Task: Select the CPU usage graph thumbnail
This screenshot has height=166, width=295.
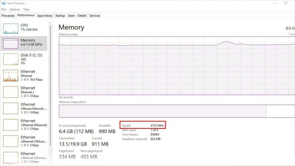Action: tap(10, 28)
